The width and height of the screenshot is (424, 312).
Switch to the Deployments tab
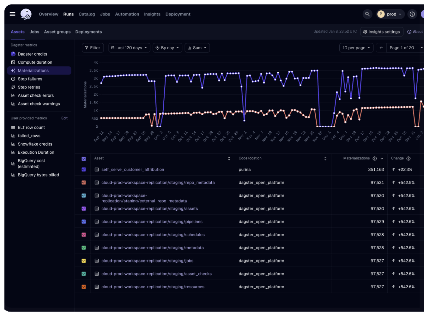click(x=88, y=32)
